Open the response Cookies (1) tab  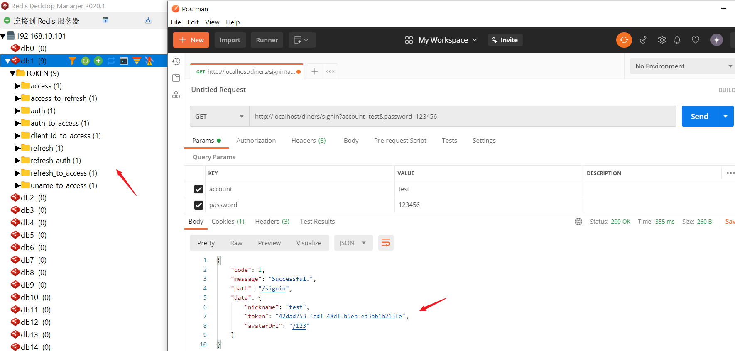[228, 222]
